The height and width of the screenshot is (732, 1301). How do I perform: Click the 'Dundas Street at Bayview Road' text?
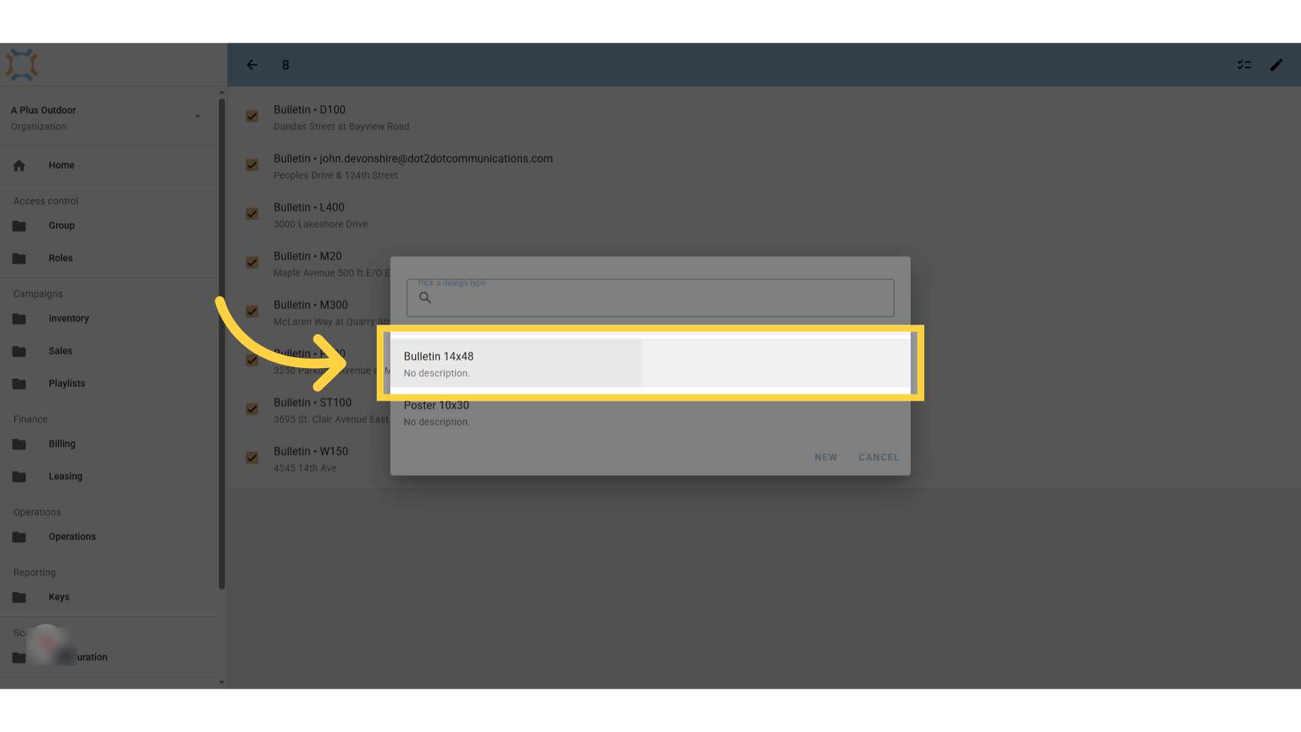[x=342, y=127]
